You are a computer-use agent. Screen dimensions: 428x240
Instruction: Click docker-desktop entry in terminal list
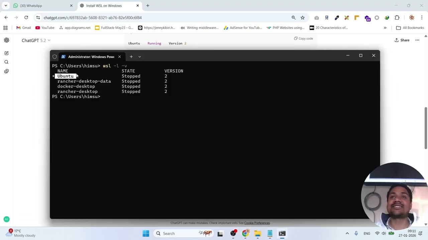(76, 86)
